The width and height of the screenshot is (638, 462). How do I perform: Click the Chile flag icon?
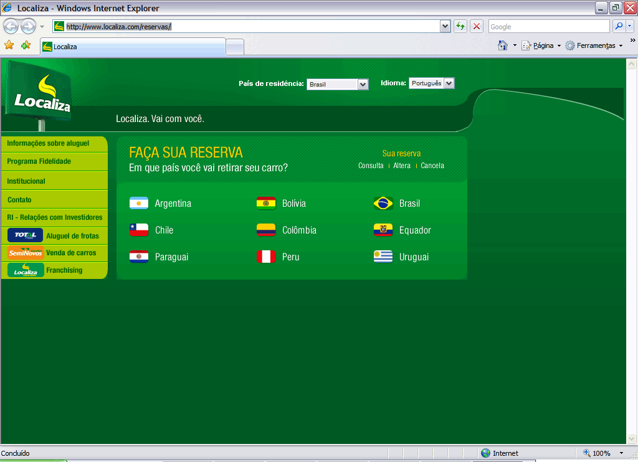coord(139,230)
